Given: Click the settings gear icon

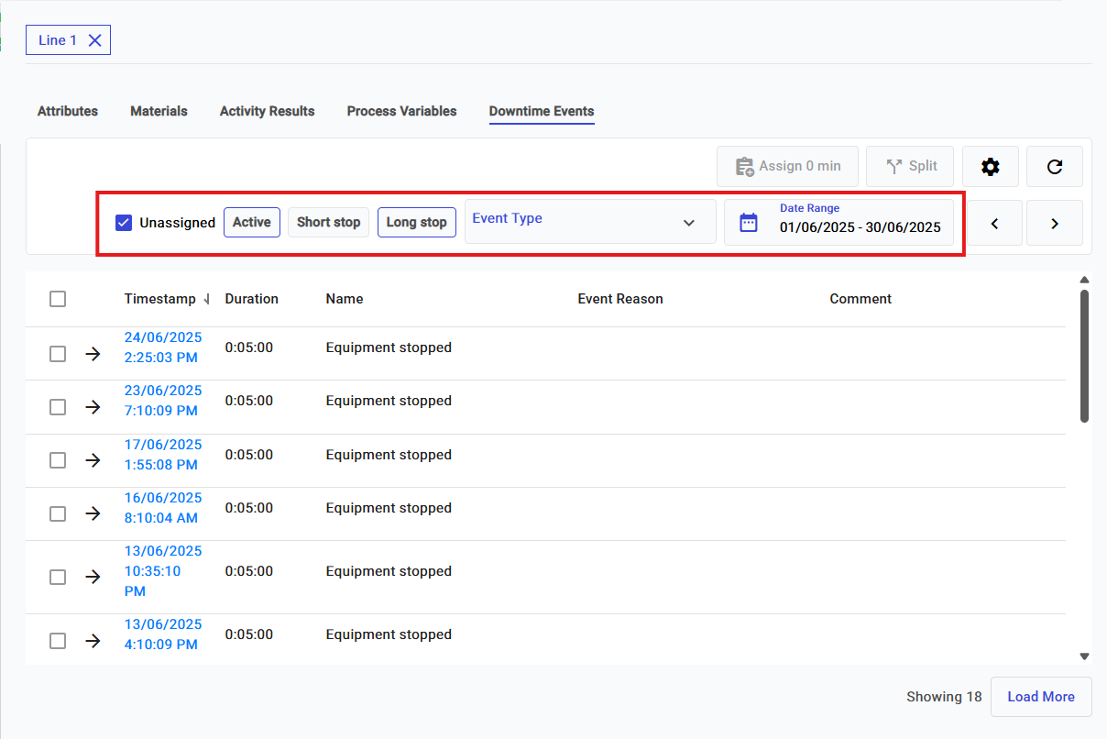Looking at the screenshot, I should pyautogui.click(x=990, y=167).
